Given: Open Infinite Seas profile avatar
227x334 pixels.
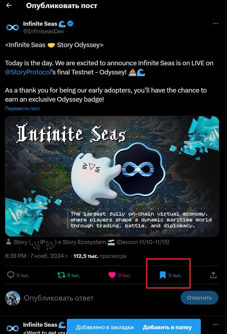Looking at the screenshot, I should [12, 27].
